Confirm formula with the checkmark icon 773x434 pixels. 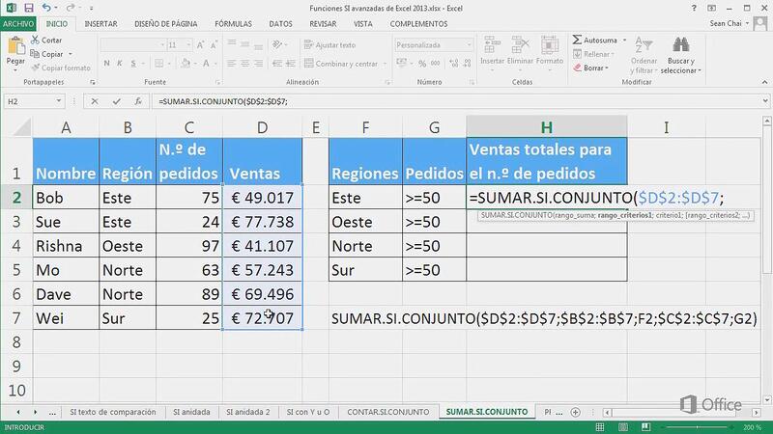coord(118,101)
